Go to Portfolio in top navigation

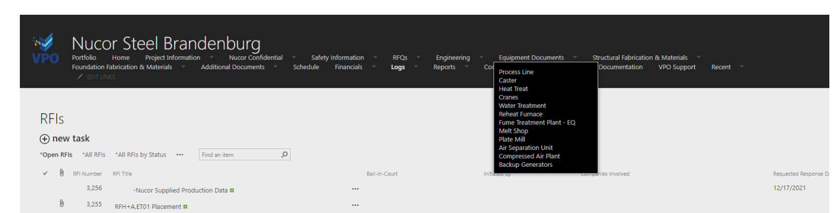coord(84,58)
